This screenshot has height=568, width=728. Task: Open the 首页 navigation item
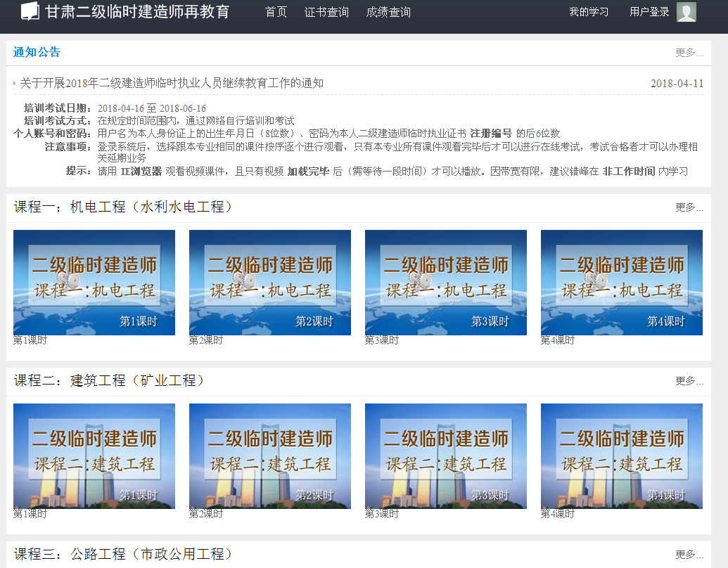pos(276,12)
